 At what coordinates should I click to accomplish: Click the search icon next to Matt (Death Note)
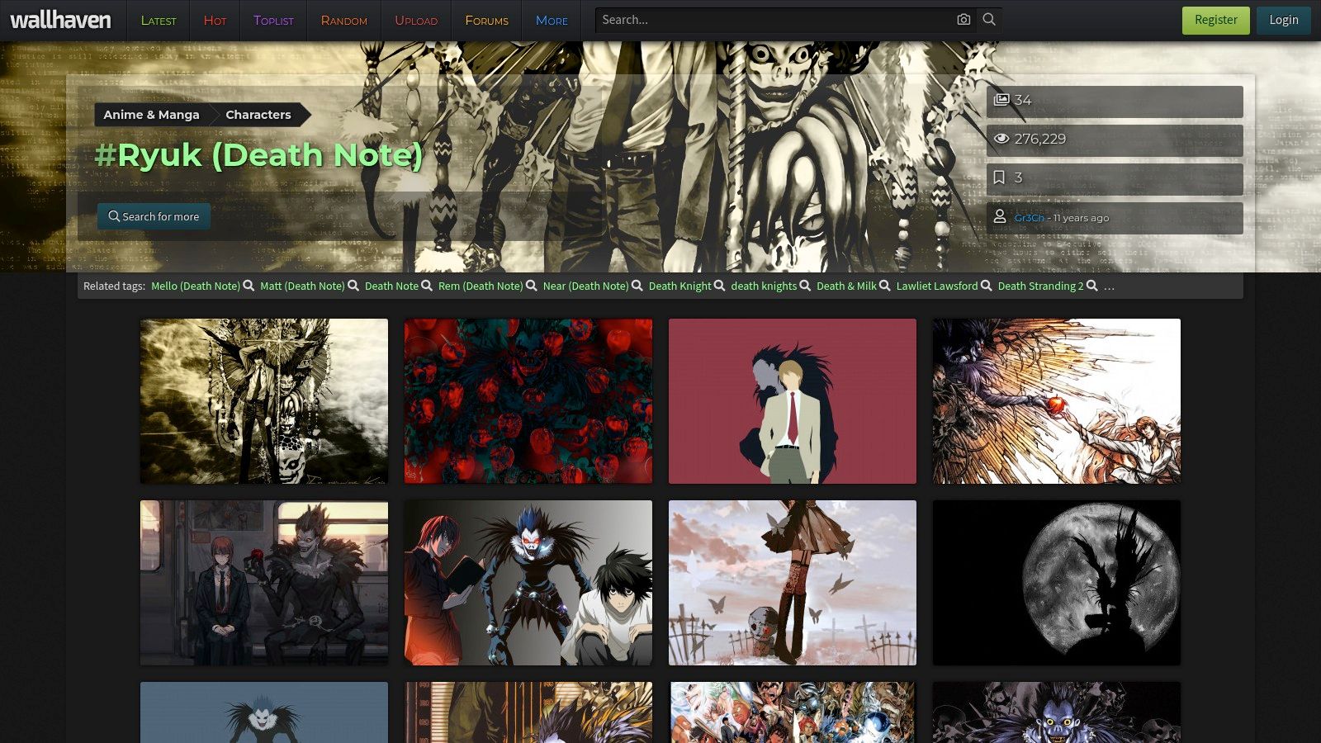[x=353, y=286]
